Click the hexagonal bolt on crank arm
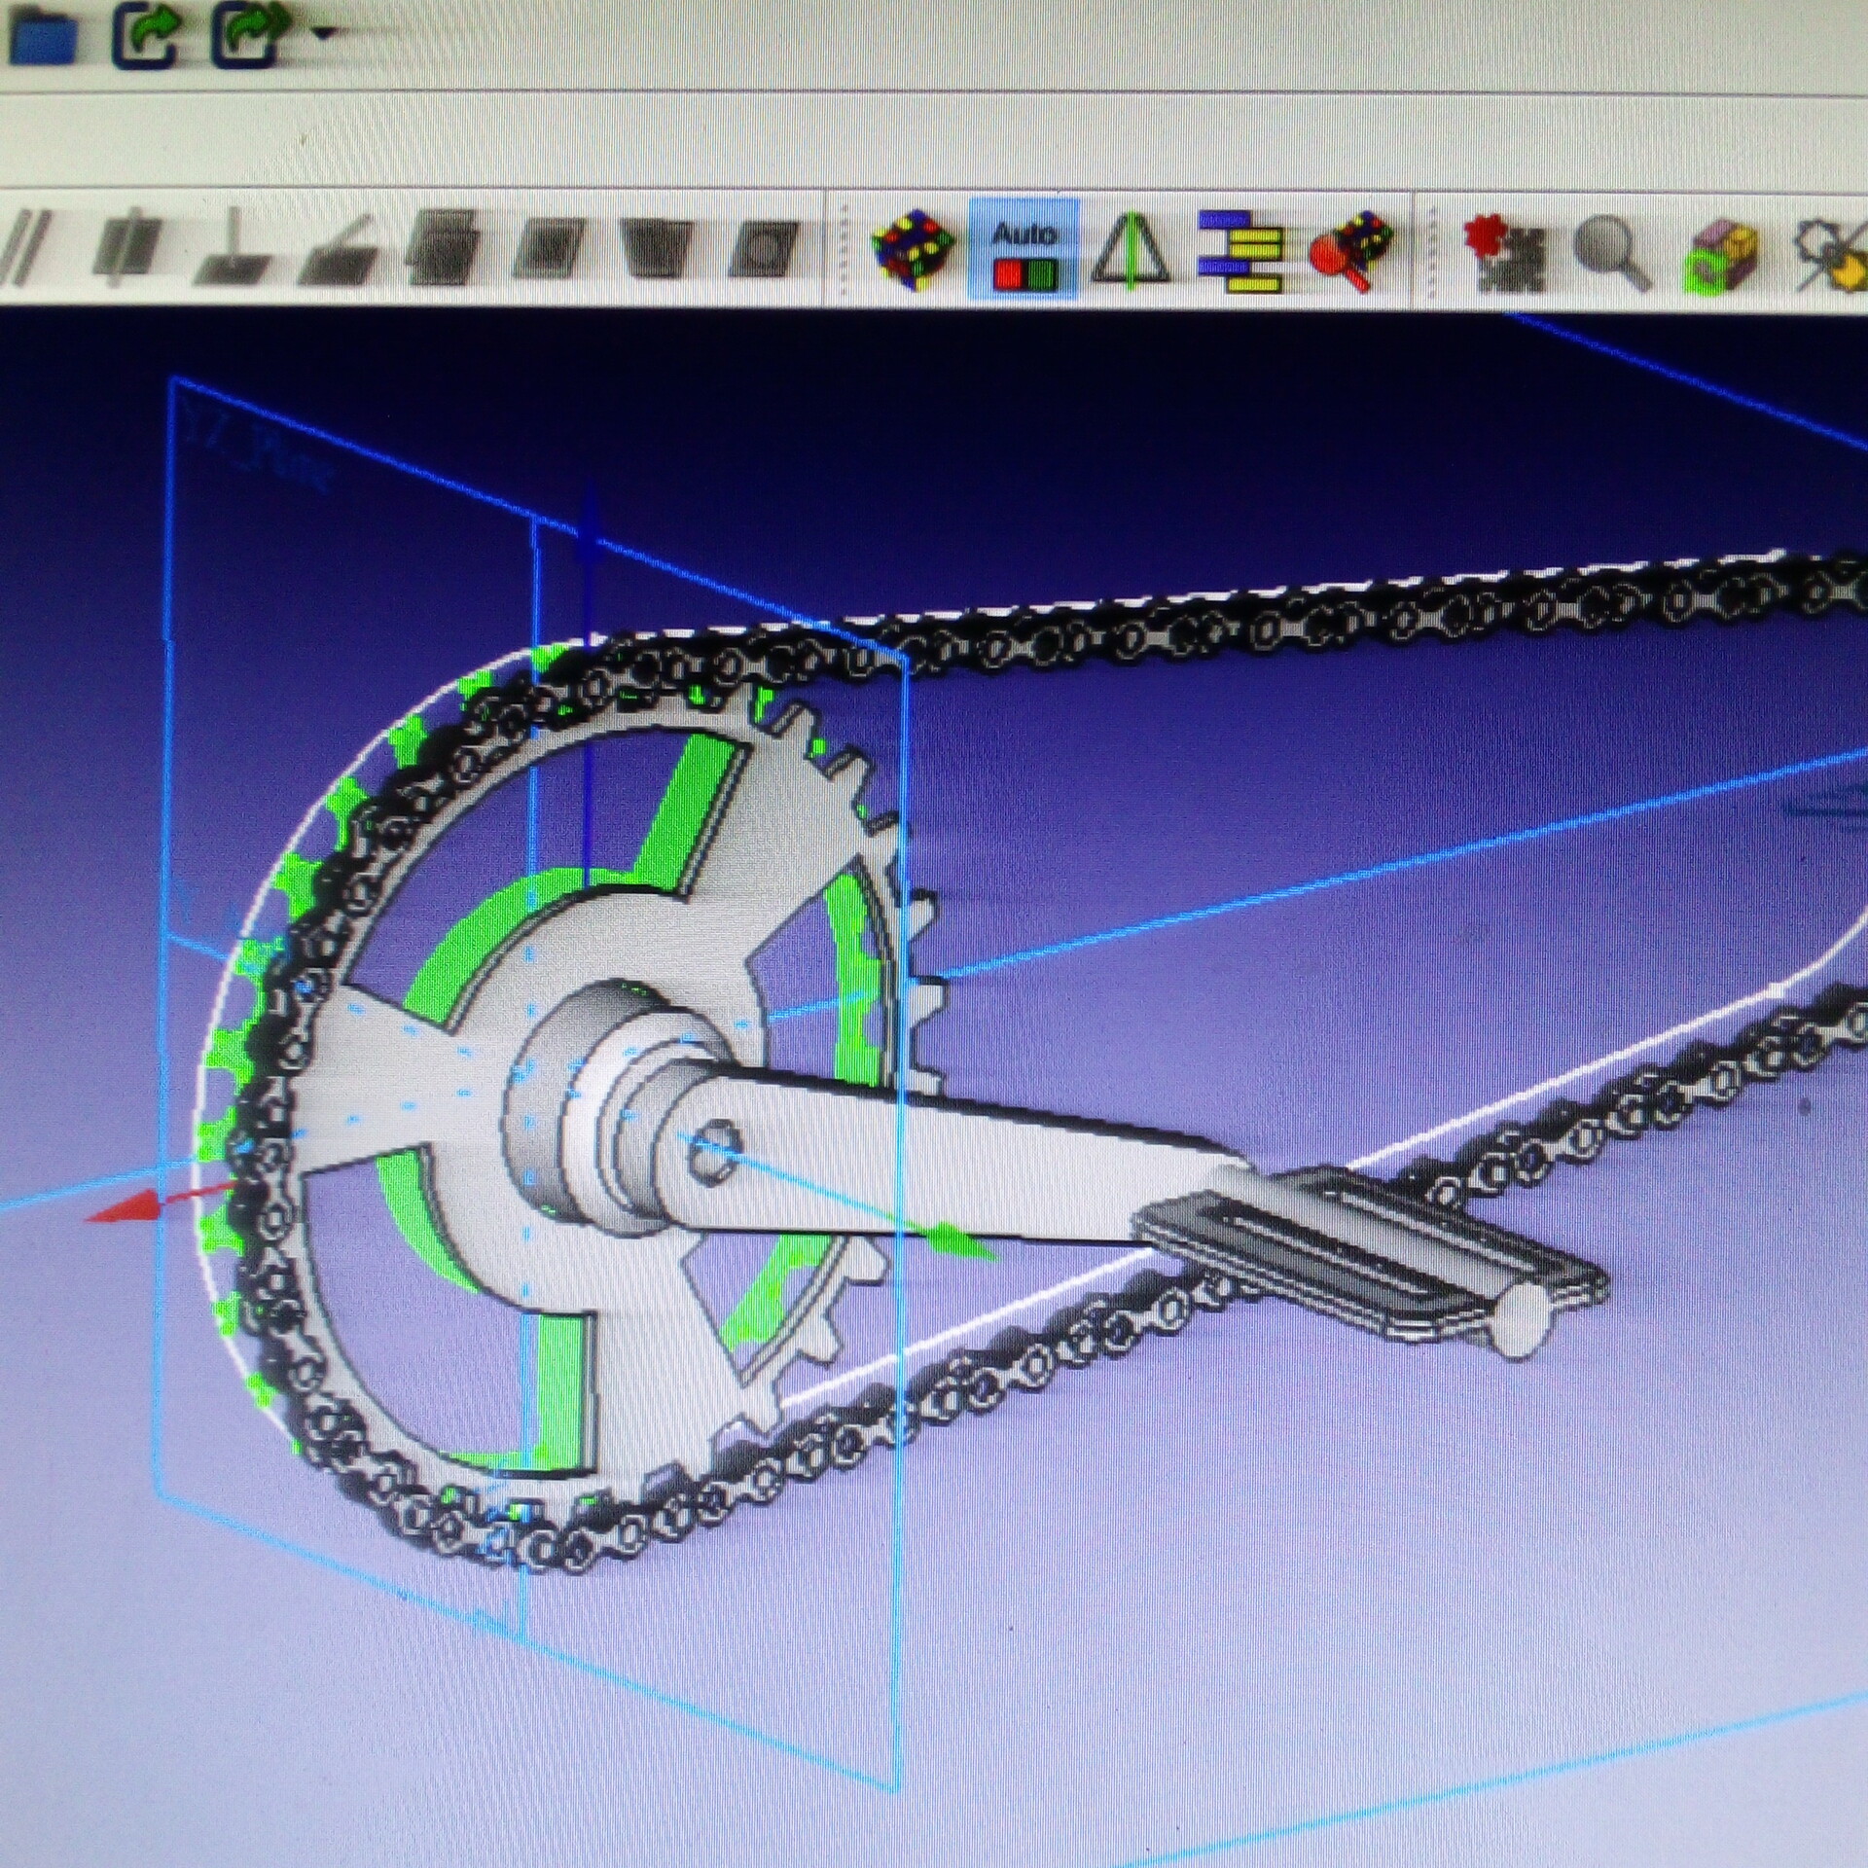The image size is (1868, 1868). point(714,1151)
